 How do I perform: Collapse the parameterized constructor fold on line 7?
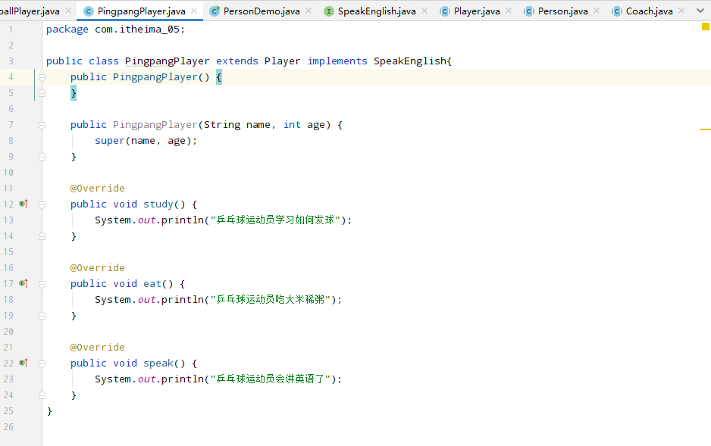(42, 125)
